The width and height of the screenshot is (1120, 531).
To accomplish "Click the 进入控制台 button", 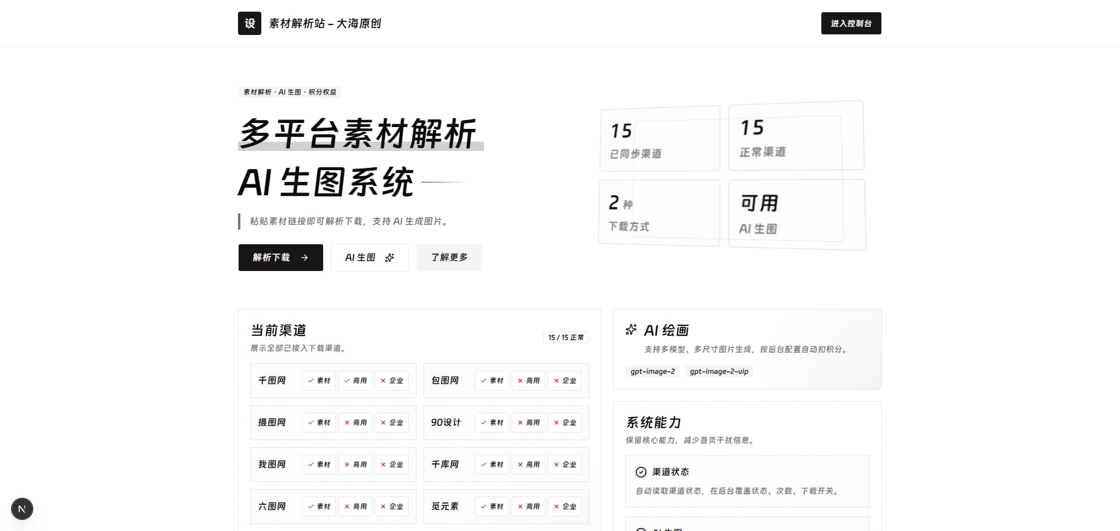I will [851, 23].
